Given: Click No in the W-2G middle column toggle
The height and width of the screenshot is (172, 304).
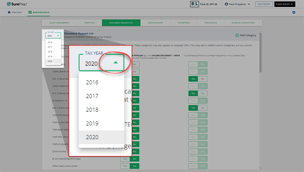Looking at the screenshot, I should (134, 159).
